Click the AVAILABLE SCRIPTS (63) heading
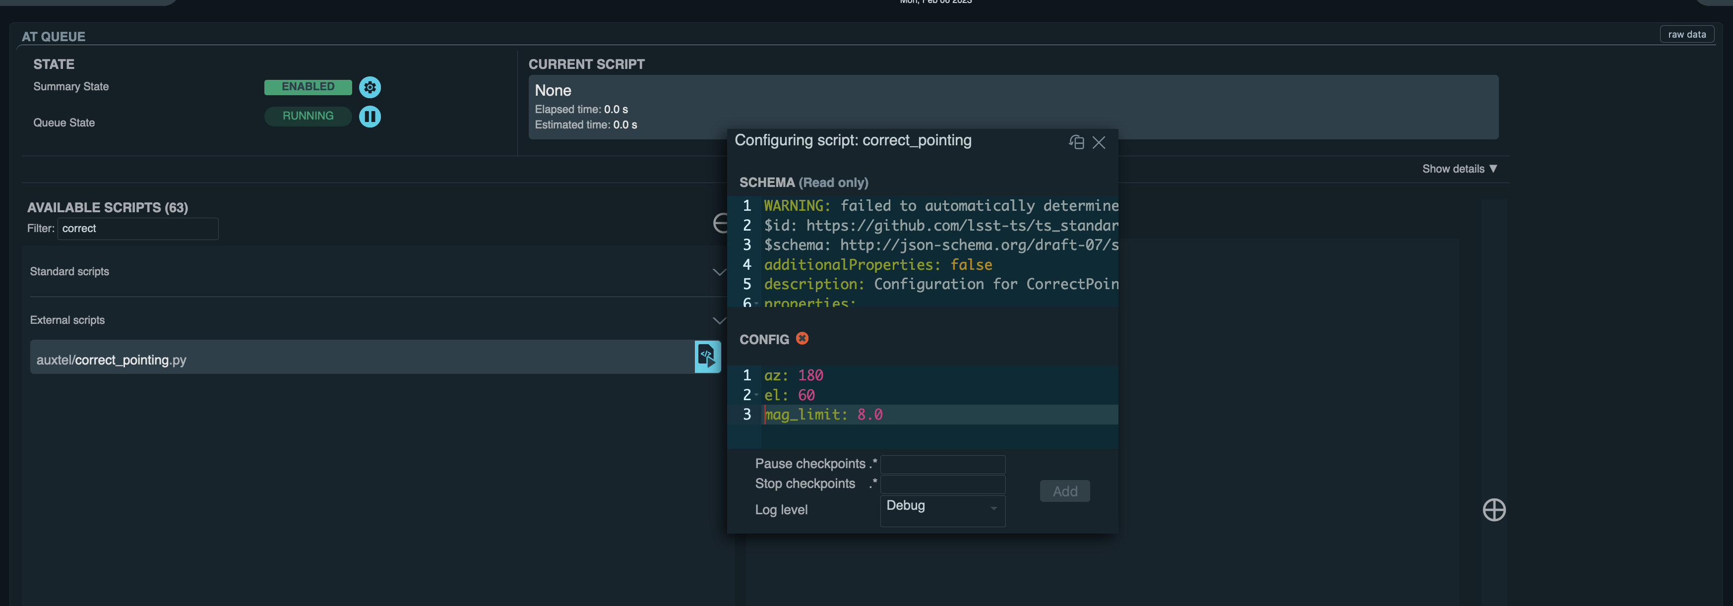This screenshot has width=1733, height=606. click(108, 207)
